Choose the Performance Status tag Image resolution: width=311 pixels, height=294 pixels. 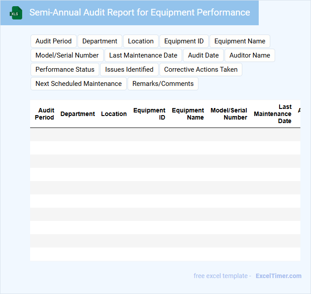65,70
